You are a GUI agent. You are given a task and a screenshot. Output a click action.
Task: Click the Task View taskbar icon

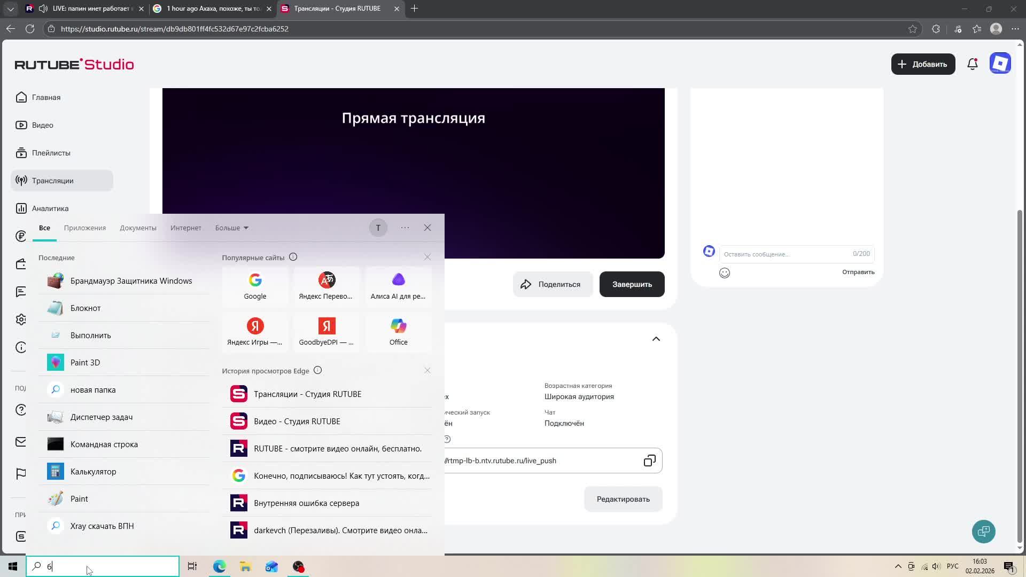coord(192,566)
